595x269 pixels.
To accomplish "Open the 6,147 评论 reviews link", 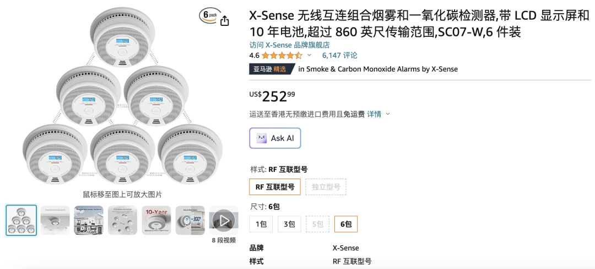I will pos(339,55).
